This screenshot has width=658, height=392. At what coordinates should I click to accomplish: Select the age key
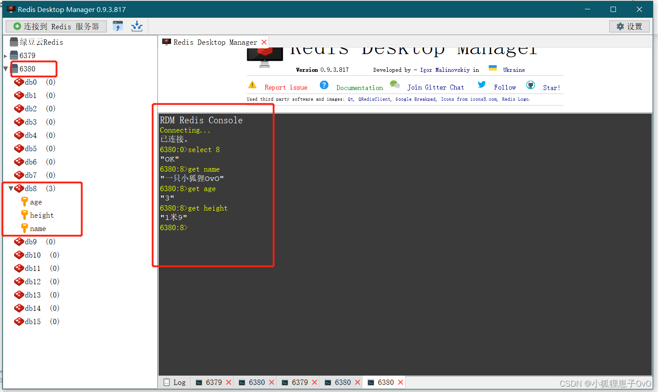36,202
